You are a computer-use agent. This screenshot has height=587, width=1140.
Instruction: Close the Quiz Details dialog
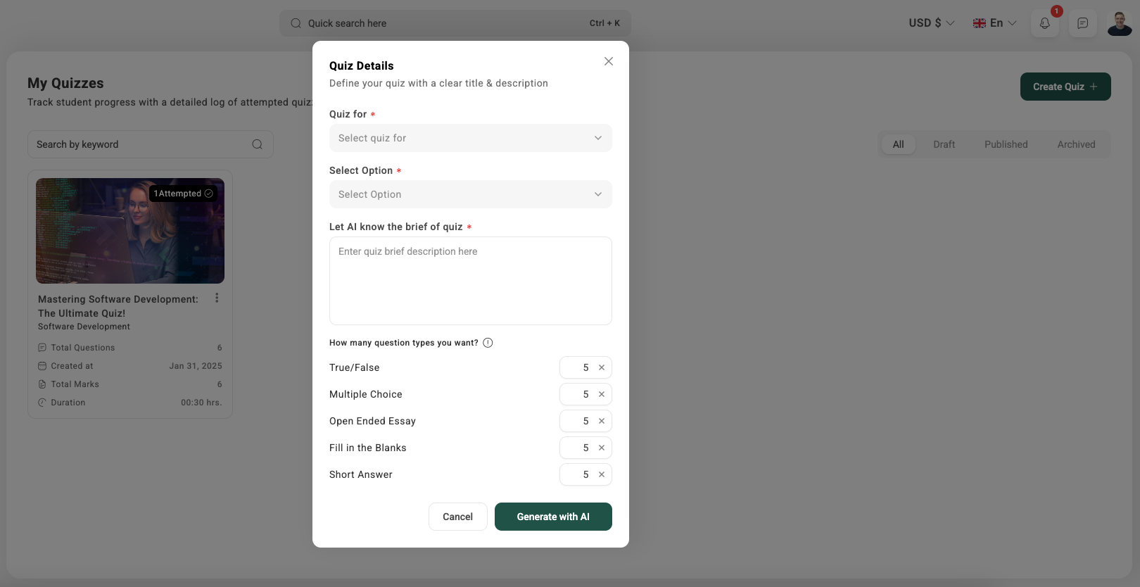click(609, 61)
